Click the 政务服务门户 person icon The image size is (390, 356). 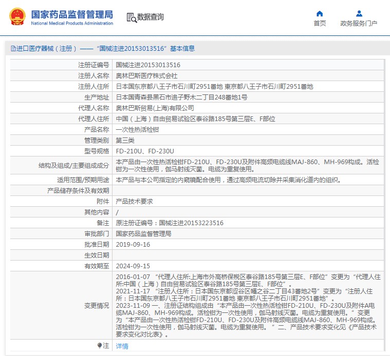click(x=359, y=14)
